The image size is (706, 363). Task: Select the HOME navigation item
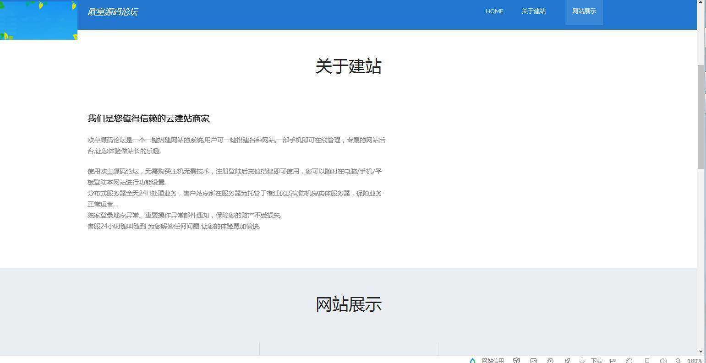(x=494, y=11)
